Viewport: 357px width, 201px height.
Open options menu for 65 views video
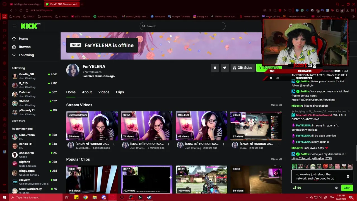coord(114,144)
